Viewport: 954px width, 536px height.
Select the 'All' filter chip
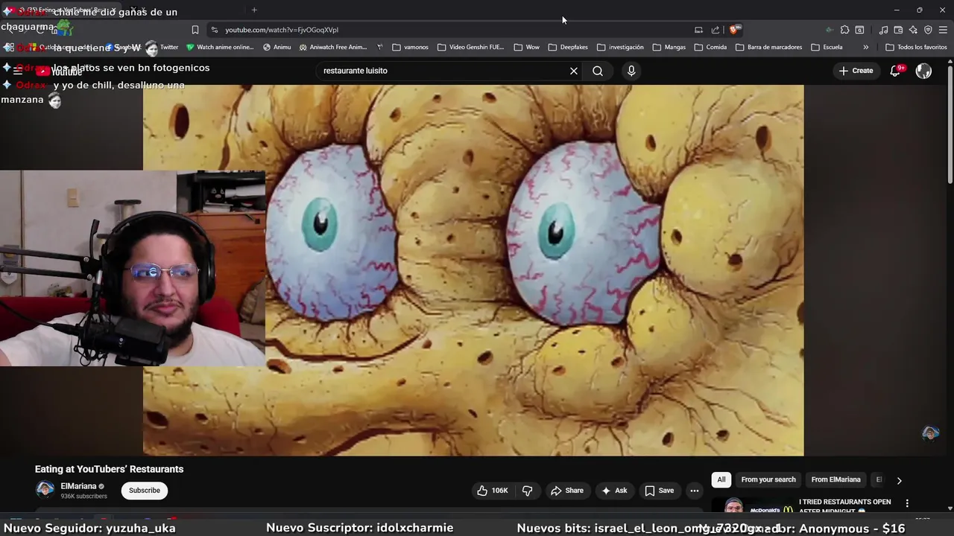pyautogui.click(x=721, y=479)
